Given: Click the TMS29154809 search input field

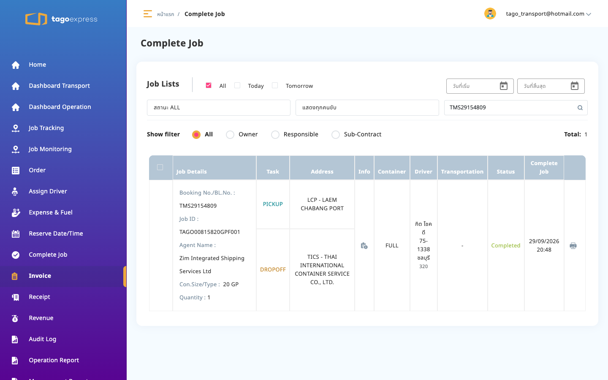Looking at the screenshot, I should 516,108.
